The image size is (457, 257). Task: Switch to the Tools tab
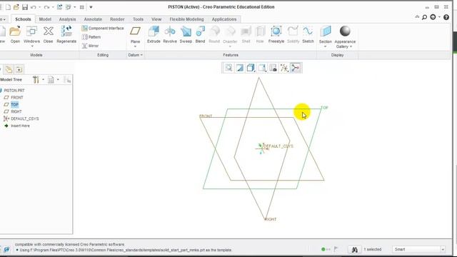[138, 19]
